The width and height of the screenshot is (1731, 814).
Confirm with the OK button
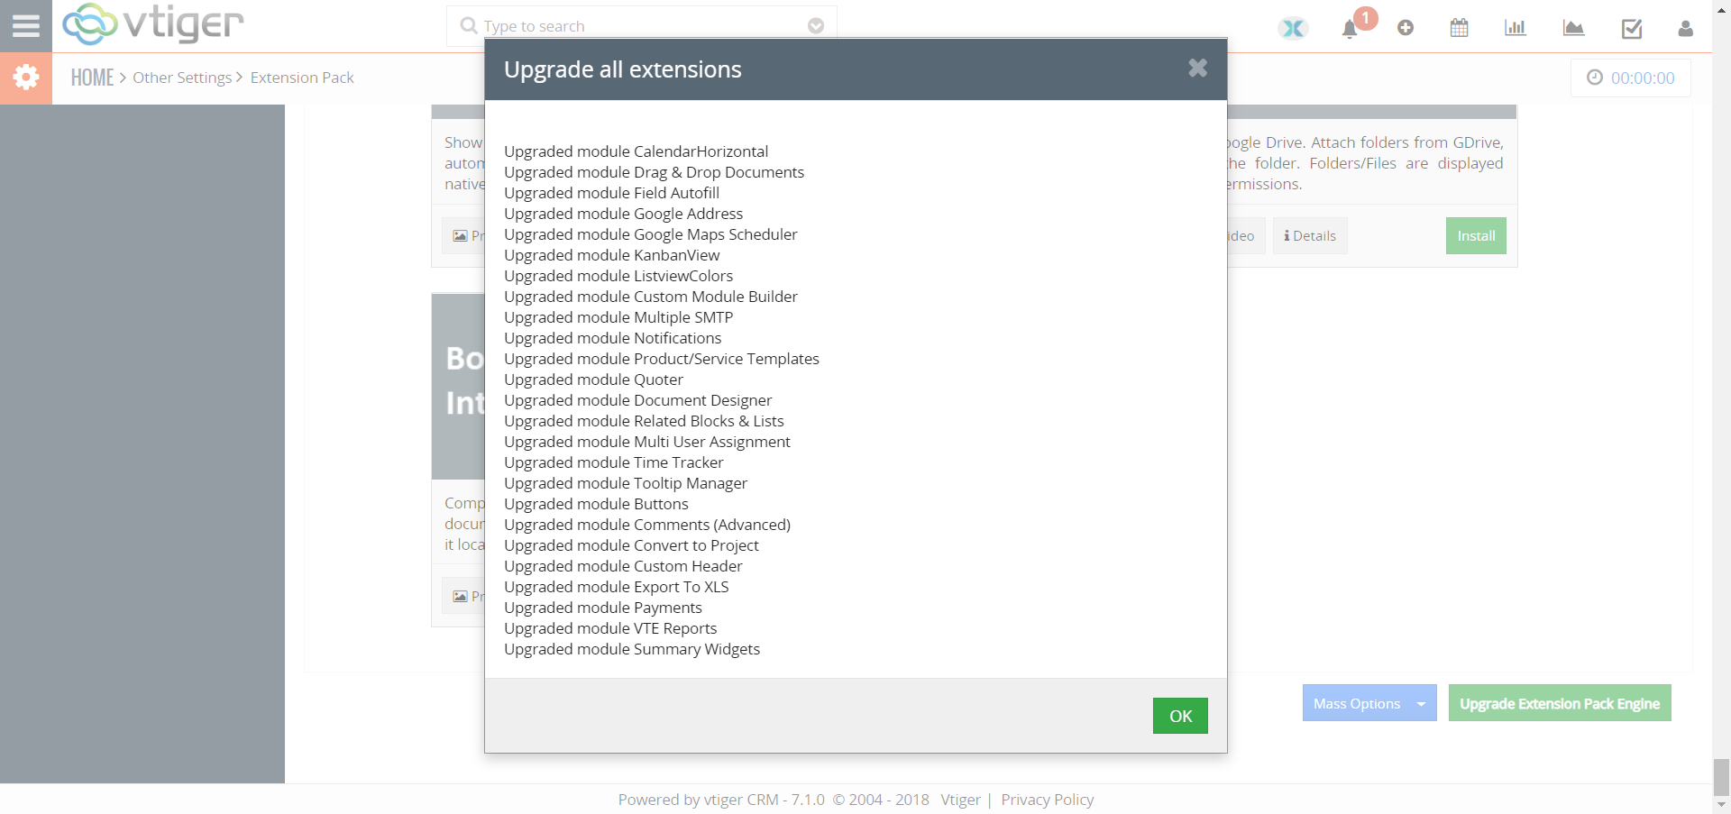1180,716
